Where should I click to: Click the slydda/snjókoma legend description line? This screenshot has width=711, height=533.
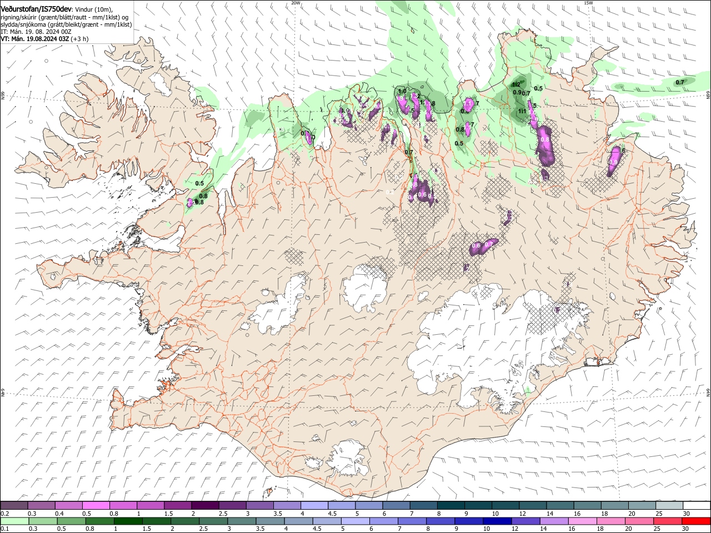tap(66, 24)
